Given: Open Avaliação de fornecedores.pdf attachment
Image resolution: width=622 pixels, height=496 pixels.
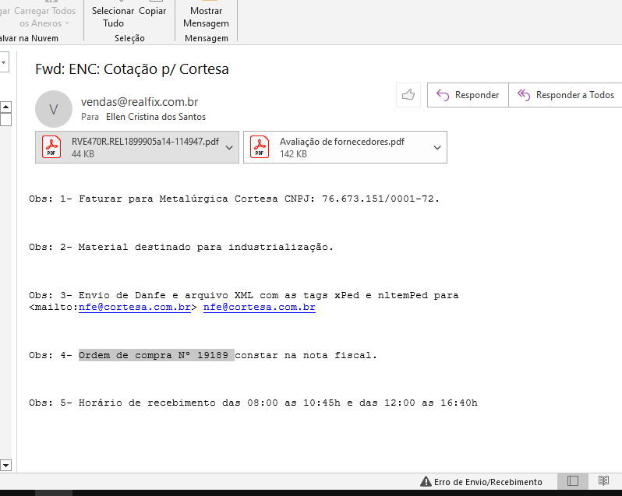Looking at the screenshot, I should (x=335, y=147).
